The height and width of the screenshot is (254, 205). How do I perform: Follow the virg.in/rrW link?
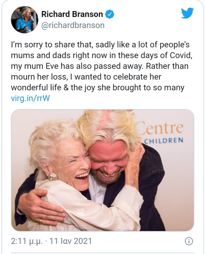point(30,98)
